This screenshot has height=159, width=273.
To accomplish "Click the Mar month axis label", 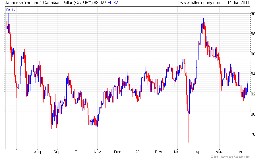I will pos(177,152).
